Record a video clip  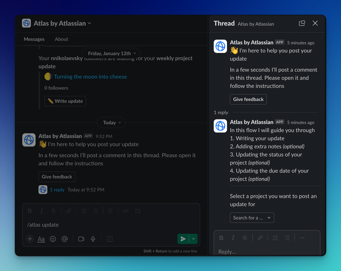(81, 239)
